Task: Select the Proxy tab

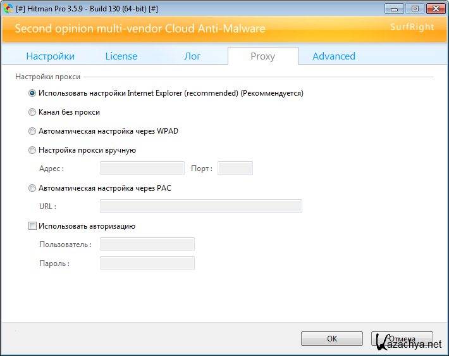Action: 262,56
